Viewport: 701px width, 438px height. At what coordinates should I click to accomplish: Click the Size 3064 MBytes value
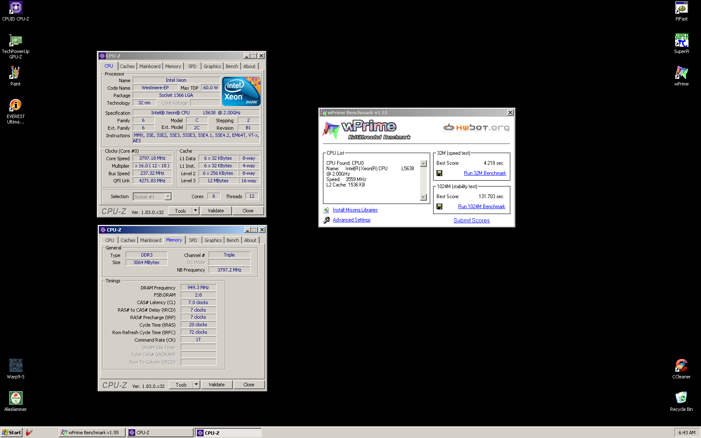click(146, 262)
